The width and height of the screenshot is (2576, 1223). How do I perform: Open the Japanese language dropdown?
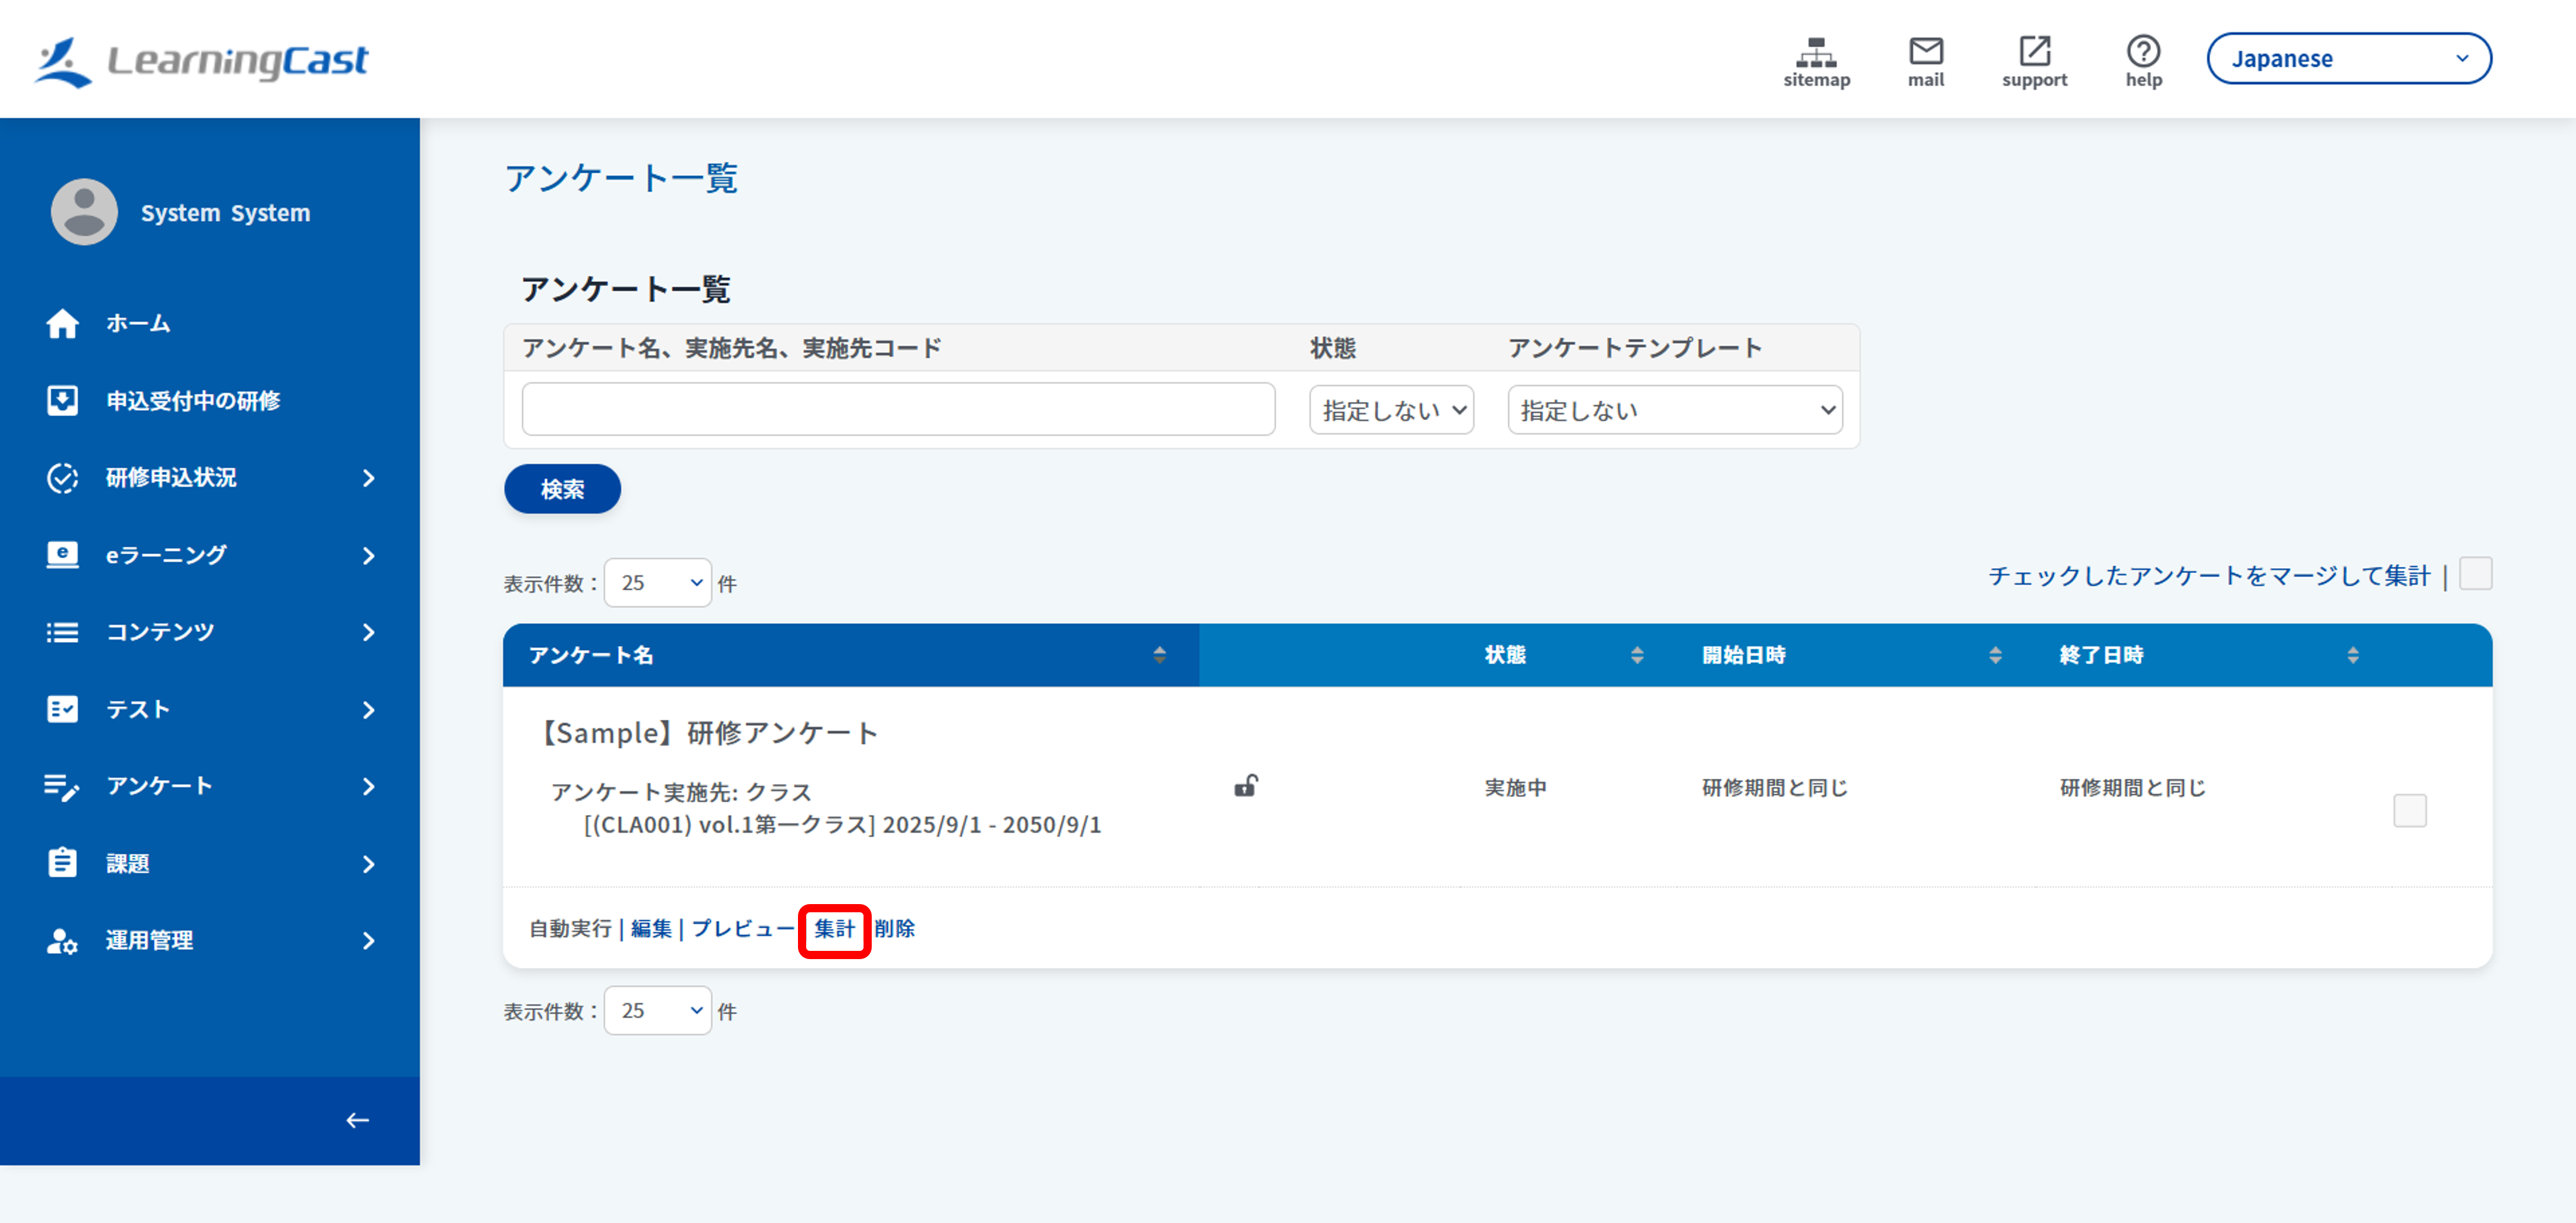tap(2348, 59)
